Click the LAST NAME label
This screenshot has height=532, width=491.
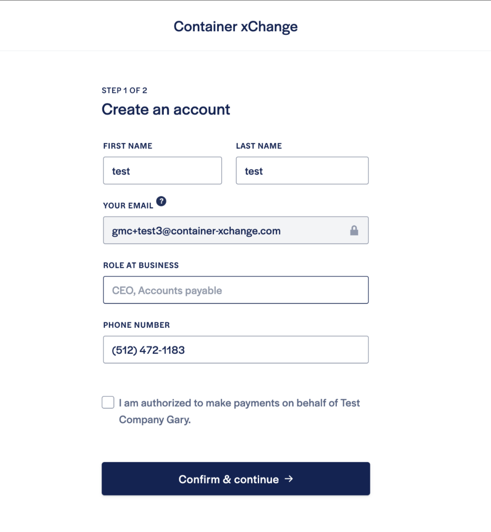259,146
